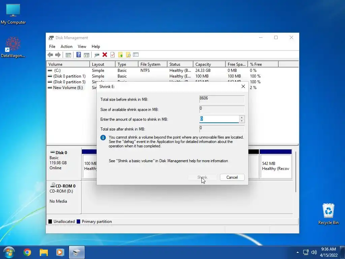
Task: Click the network tray icon
Action: [x=306, y=252]
